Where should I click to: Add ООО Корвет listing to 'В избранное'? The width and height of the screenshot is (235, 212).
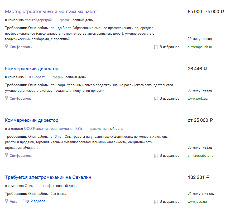pyautogui.click(x=169, y=98)
